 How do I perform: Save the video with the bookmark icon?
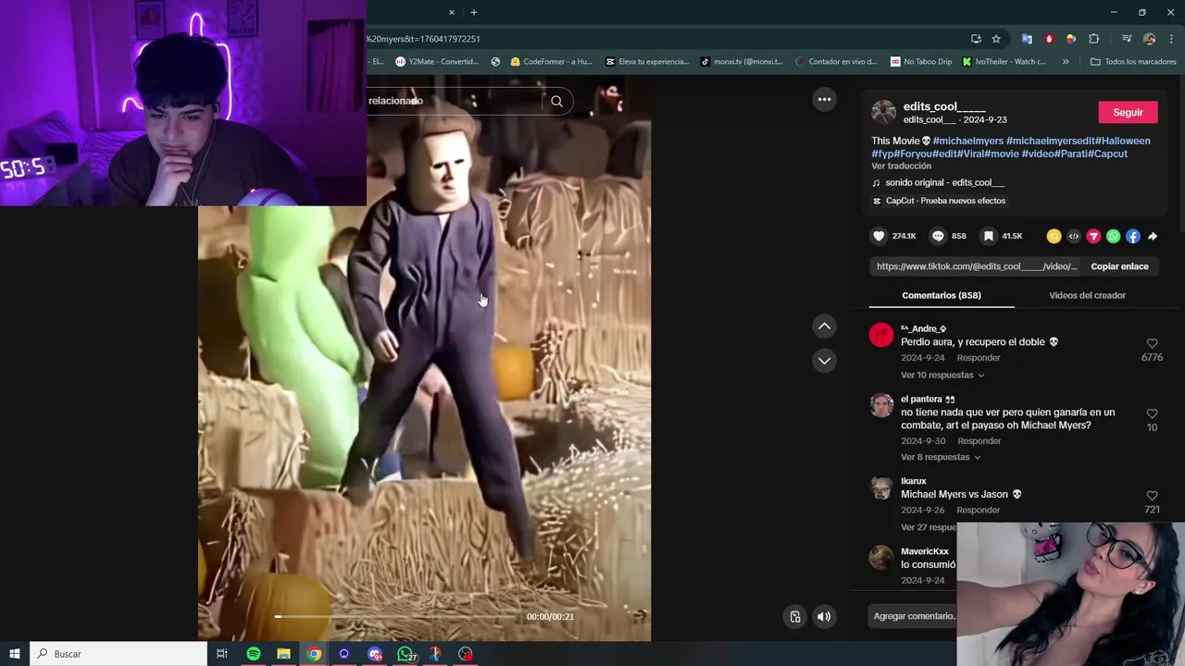(989, 236)
